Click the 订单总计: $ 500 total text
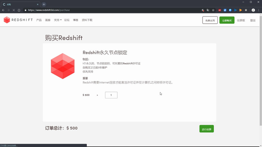 (61, 128)
